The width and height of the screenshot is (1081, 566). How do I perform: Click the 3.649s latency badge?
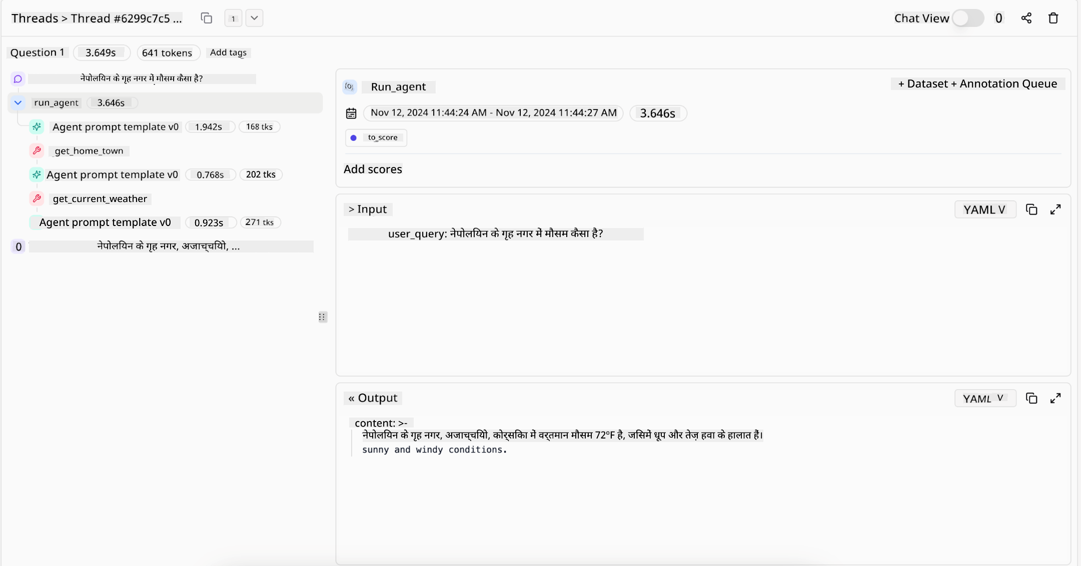(x=101, y=52)
